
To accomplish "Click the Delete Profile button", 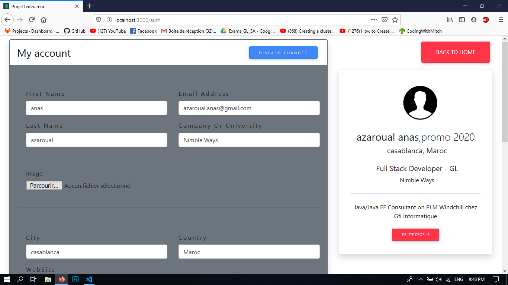I will [x=415, y=235].
